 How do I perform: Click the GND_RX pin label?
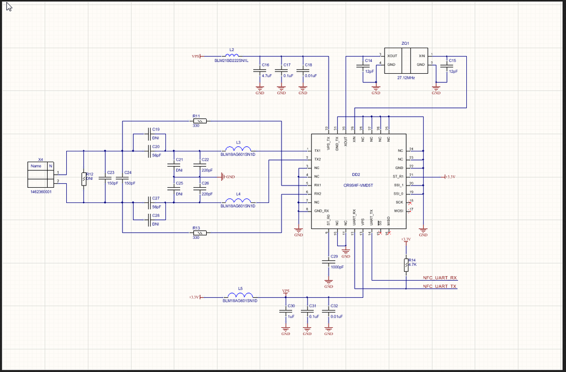pyautogui.click(x=321, y=211)
